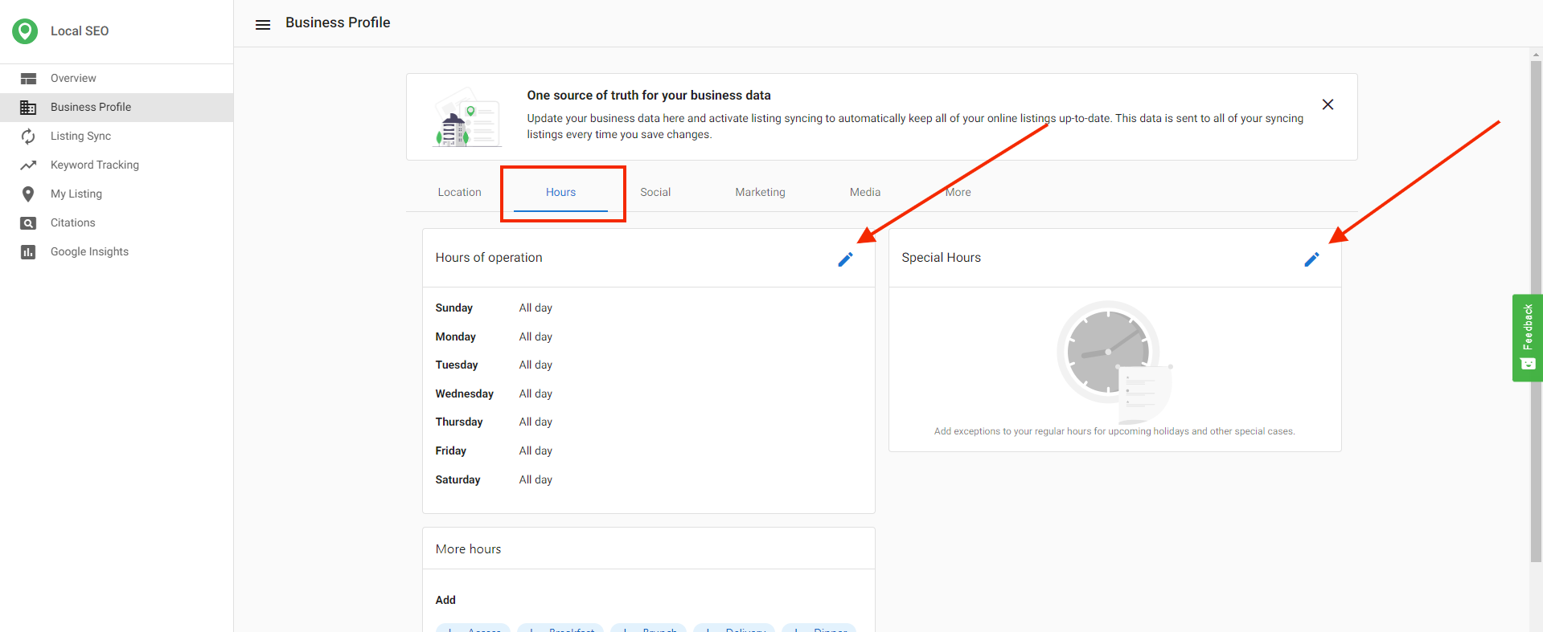Click the Keyword Tracking trend icon

pos(28,165)
